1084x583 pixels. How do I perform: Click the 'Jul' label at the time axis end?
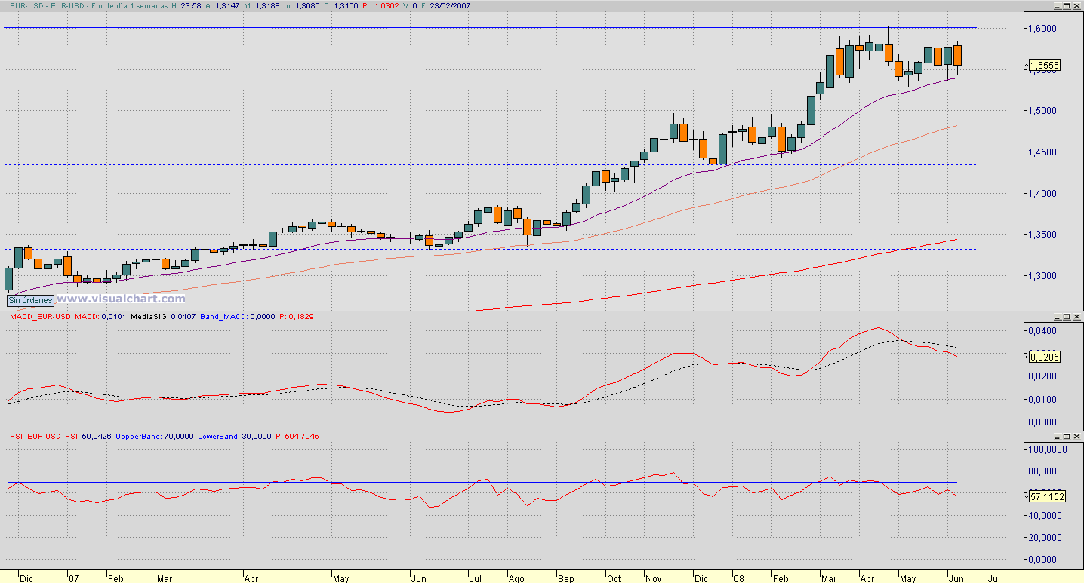pos(995,578)
